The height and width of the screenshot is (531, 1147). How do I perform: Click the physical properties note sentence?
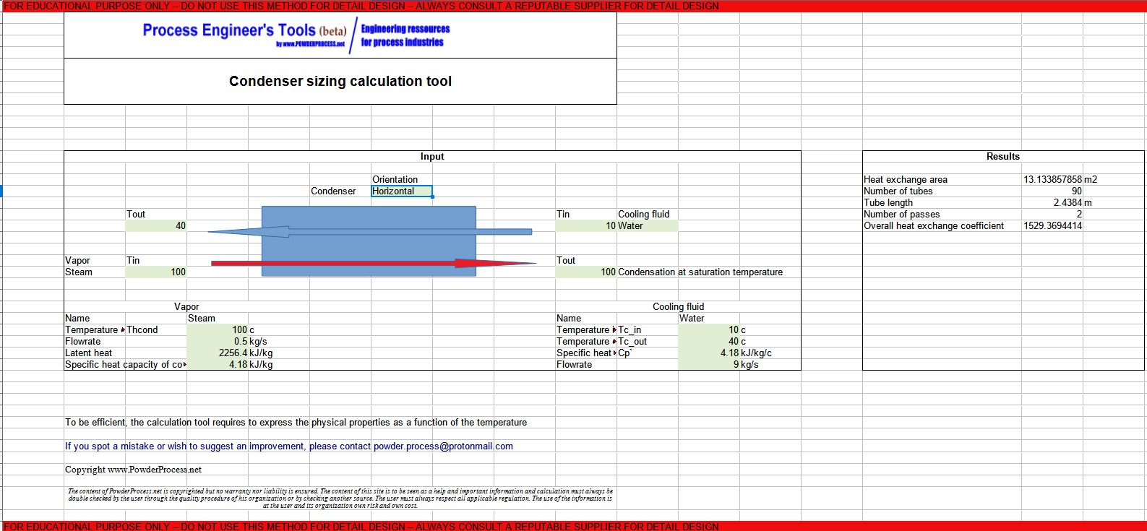pyautogui.click(x=296, y=423)
